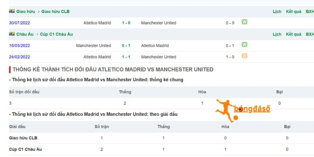The image size is (314, 157).
Task: Click the flag icon beside Châu Âu
Action: click(x=12, y=34)
